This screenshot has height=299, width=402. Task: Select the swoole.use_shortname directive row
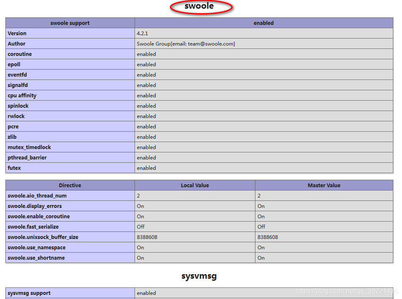coord(35,258)
